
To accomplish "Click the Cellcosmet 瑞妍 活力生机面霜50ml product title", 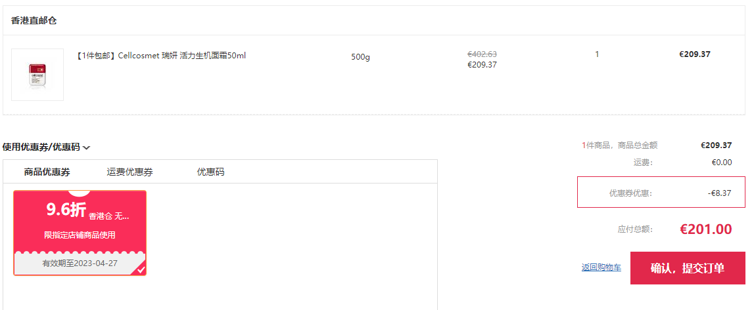I will click(x=161, y=56).
